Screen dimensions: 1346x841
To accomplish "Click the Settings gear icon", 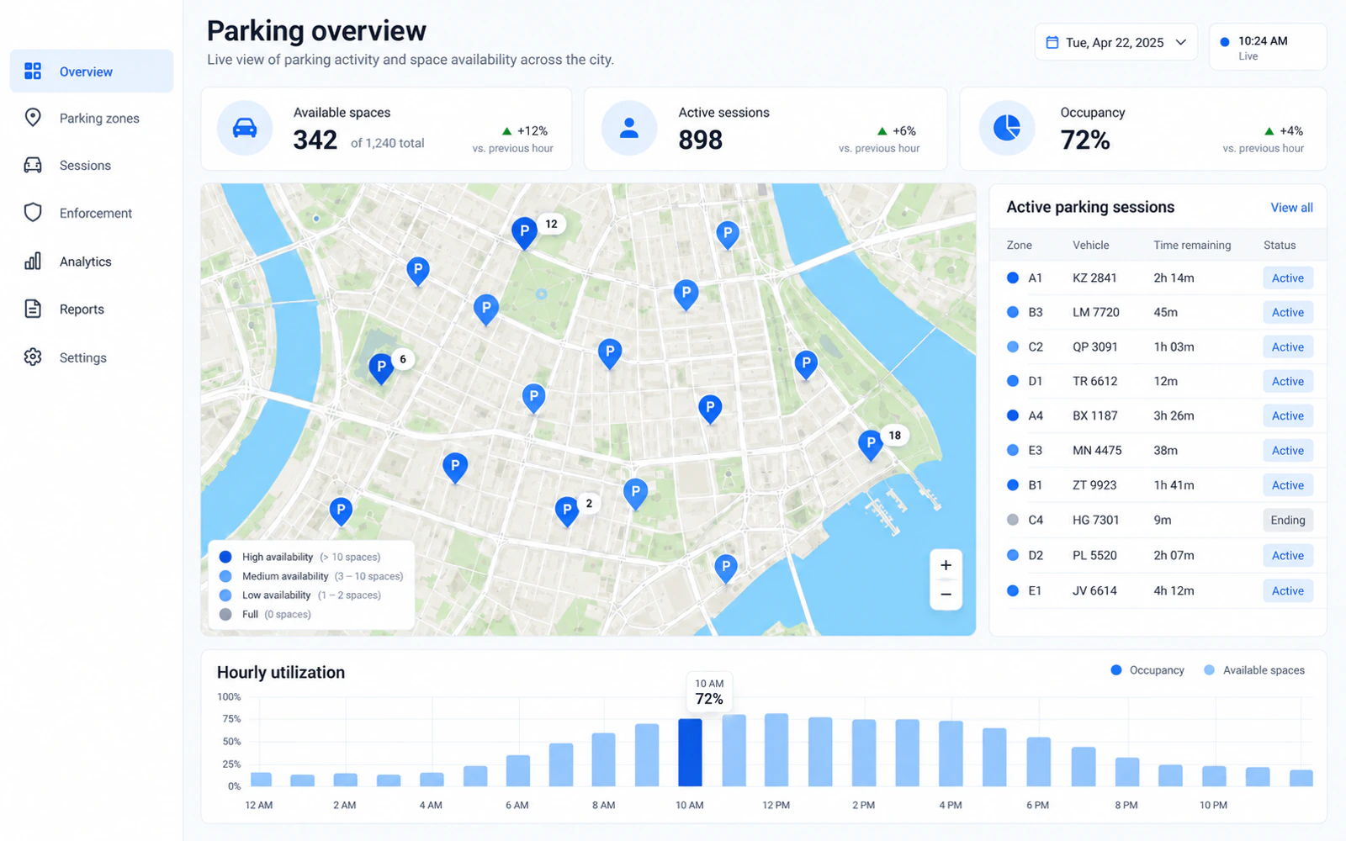I will click(33, 357).
